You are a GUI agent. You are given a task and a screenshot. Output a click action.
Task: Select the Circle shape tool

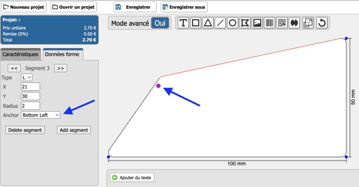[233, 23]
